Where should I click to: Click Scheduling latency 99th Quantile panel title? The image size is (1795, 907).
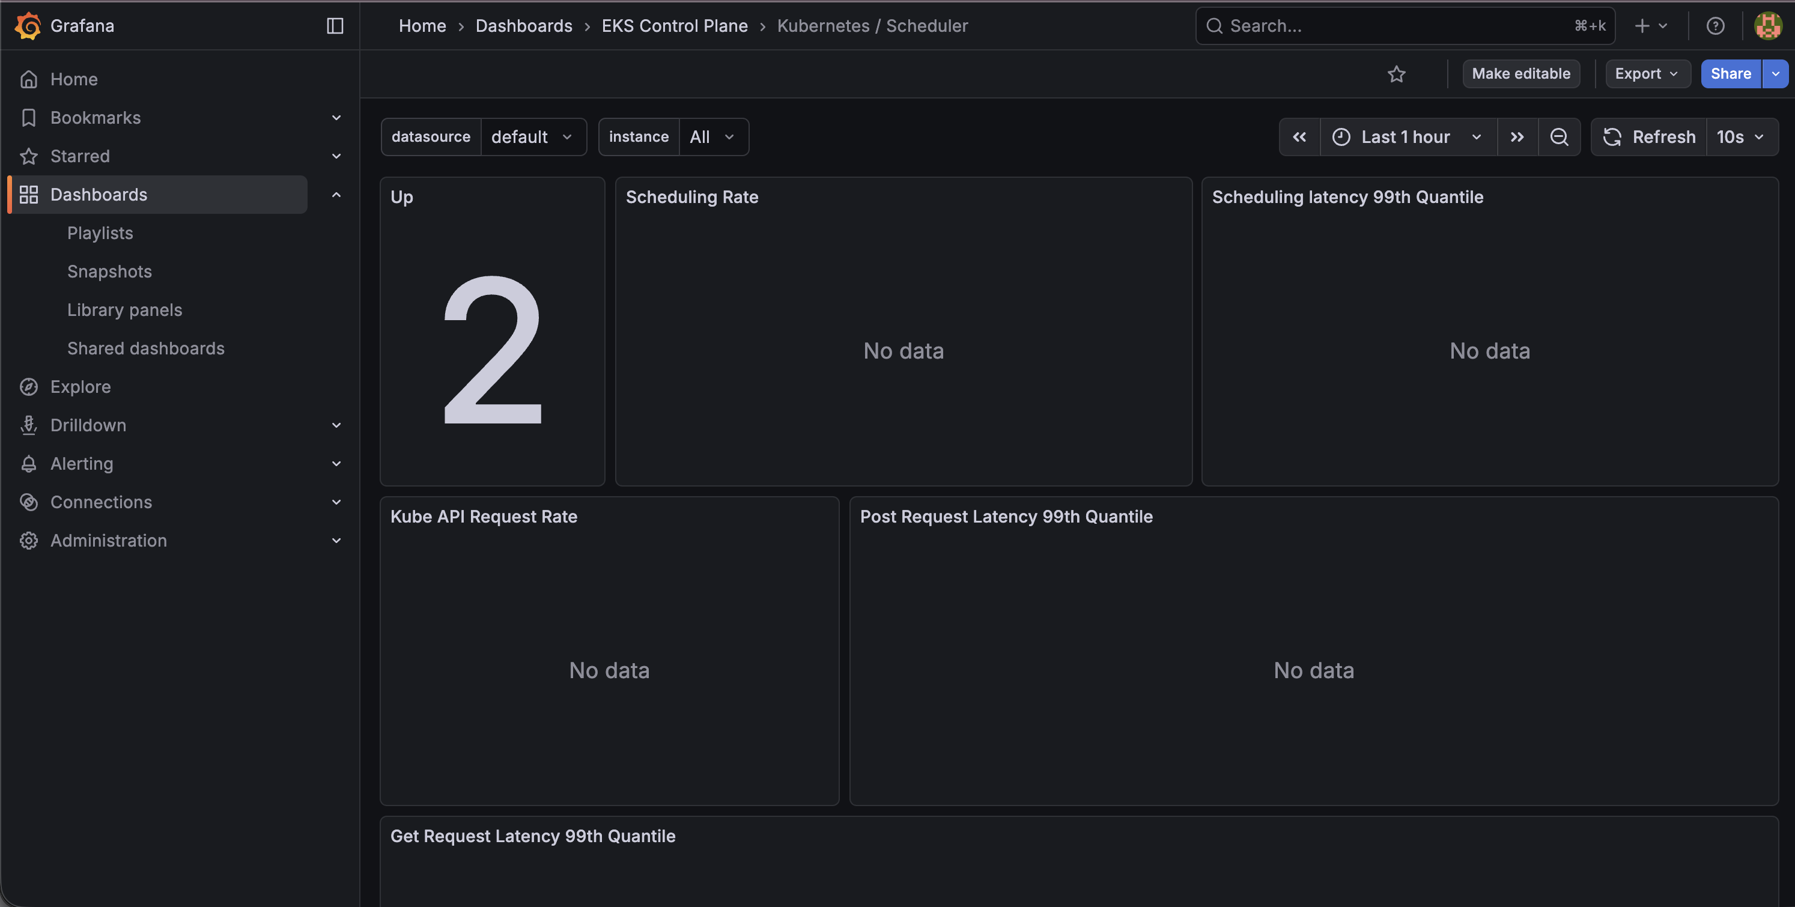tap(1347, 197)
